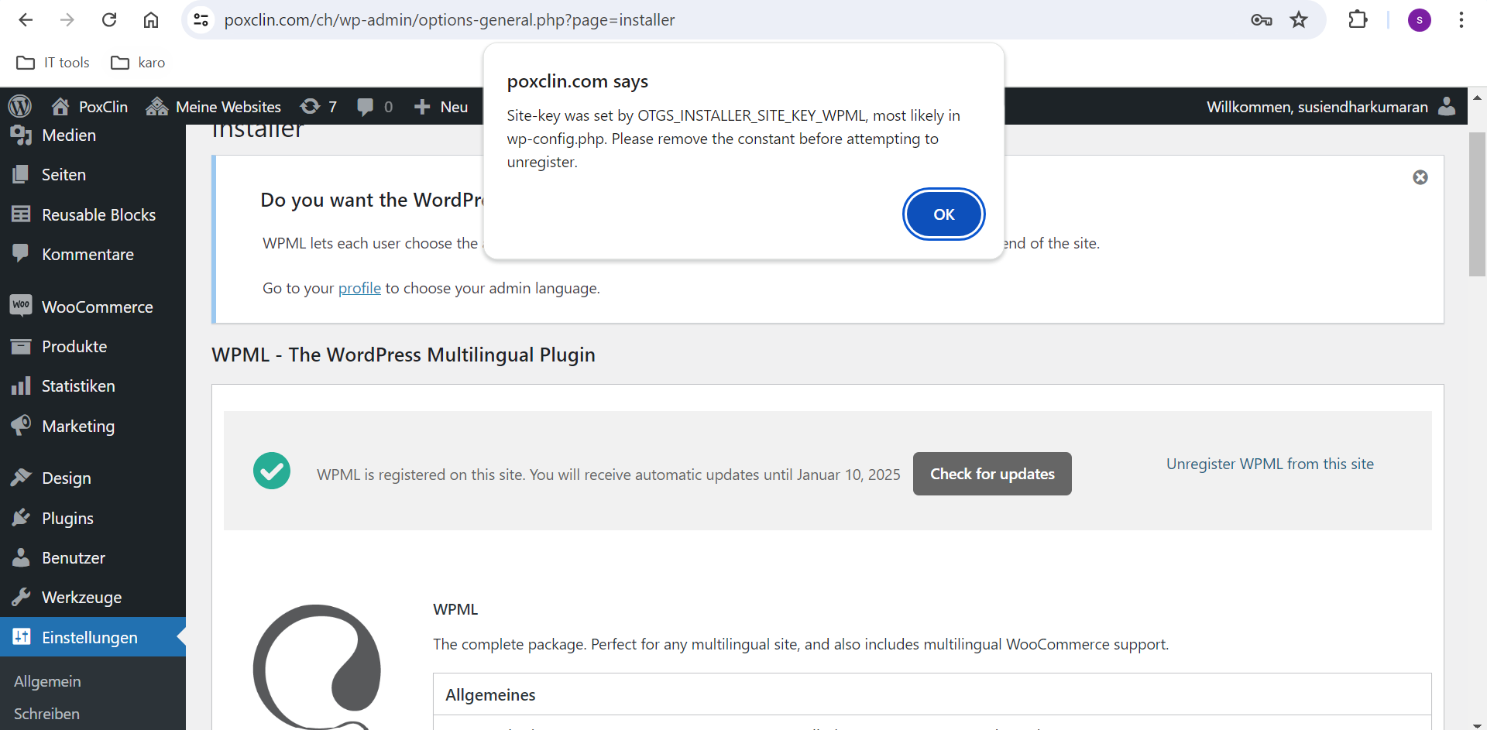View site information icon in address bar
Screen dimensions: 1487x730
[201, 20]
